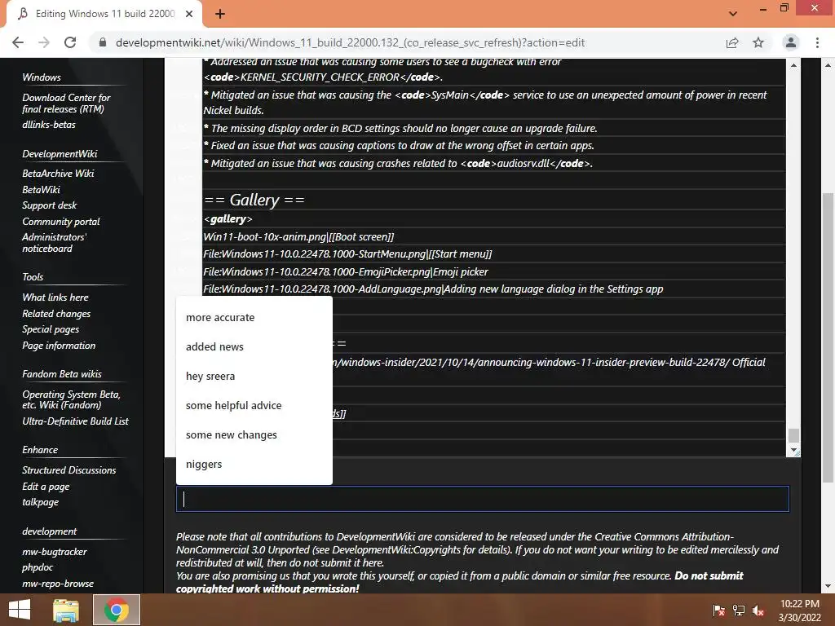Show Page information

coord(59,346)
